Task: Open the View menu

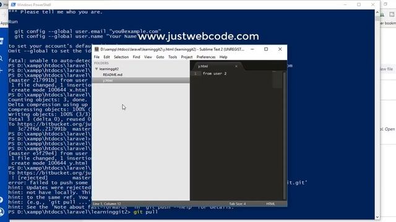Action: [148, 57]
